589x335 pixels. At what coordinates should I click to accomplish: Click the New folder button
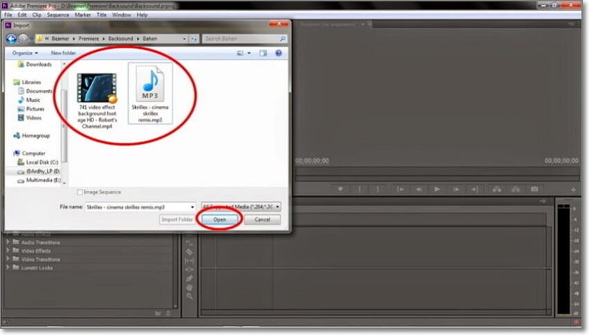click(x=63, y=53)
